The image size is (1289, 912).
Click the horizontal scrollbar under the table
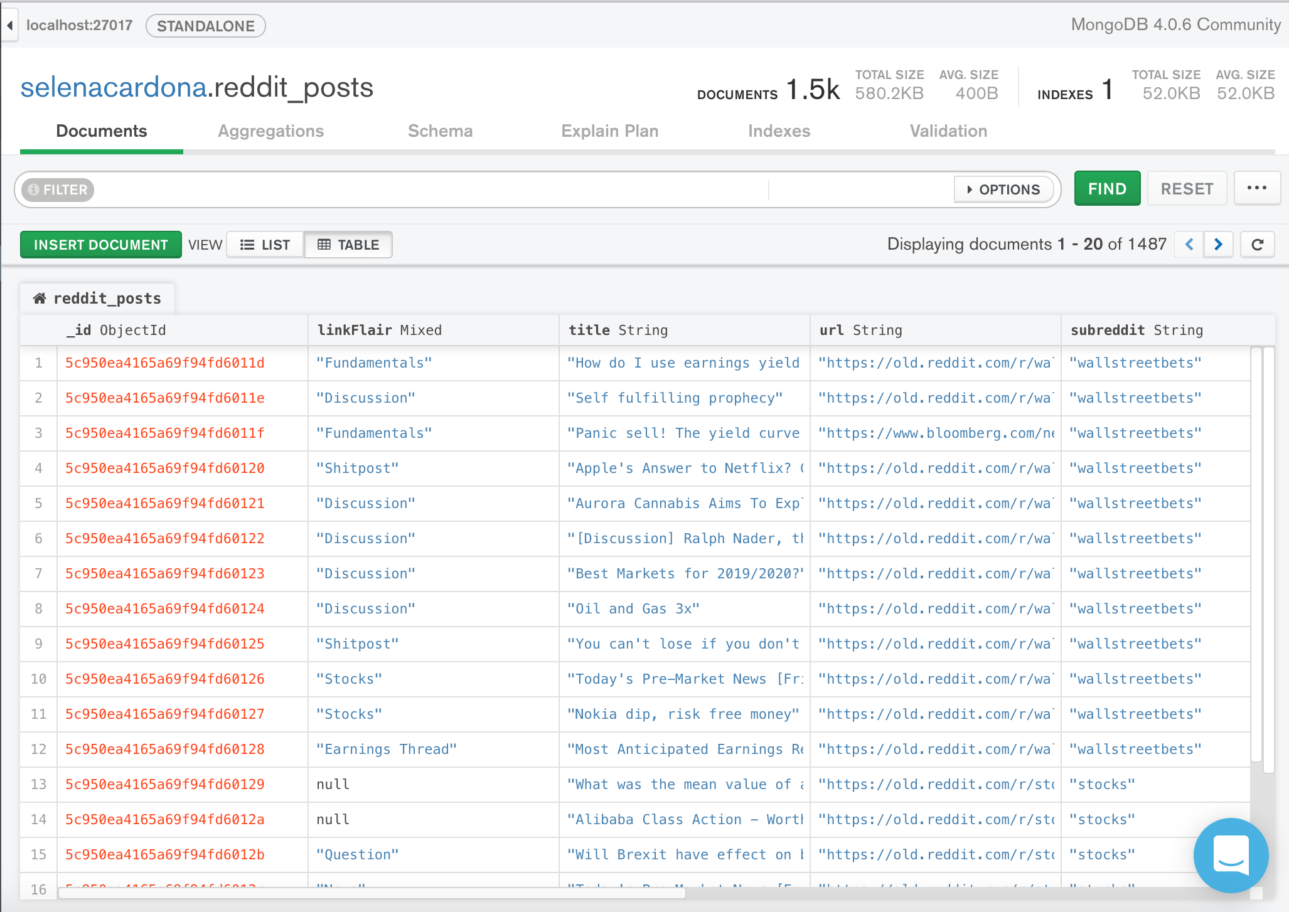372,893
